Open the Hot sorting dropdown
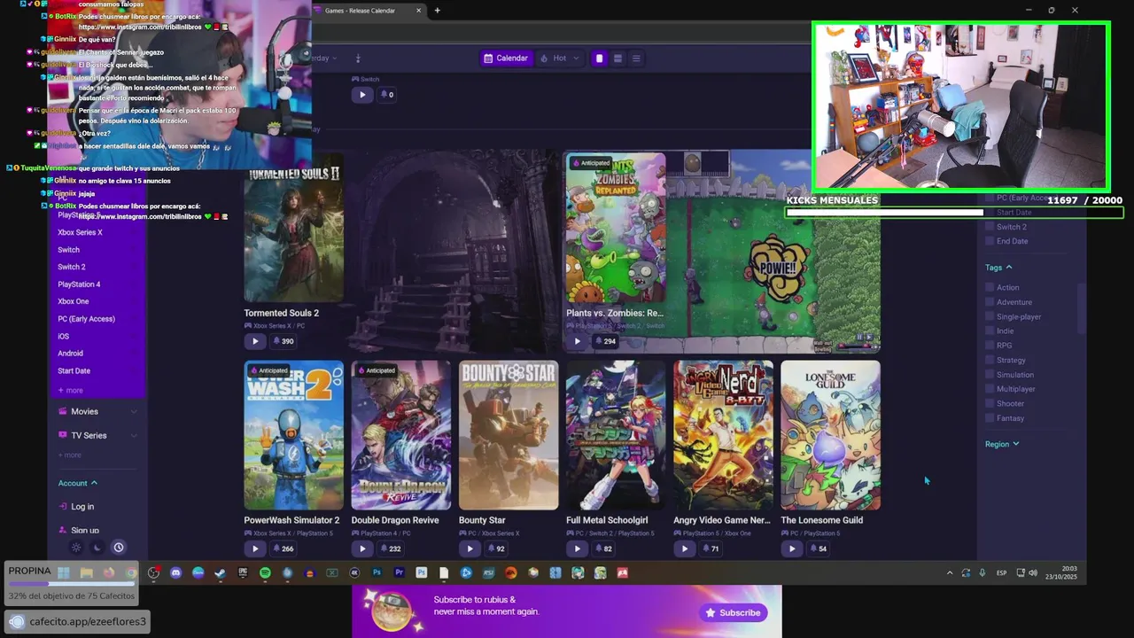The height and width of the screenshot is (638, 1134). (559, 58)
